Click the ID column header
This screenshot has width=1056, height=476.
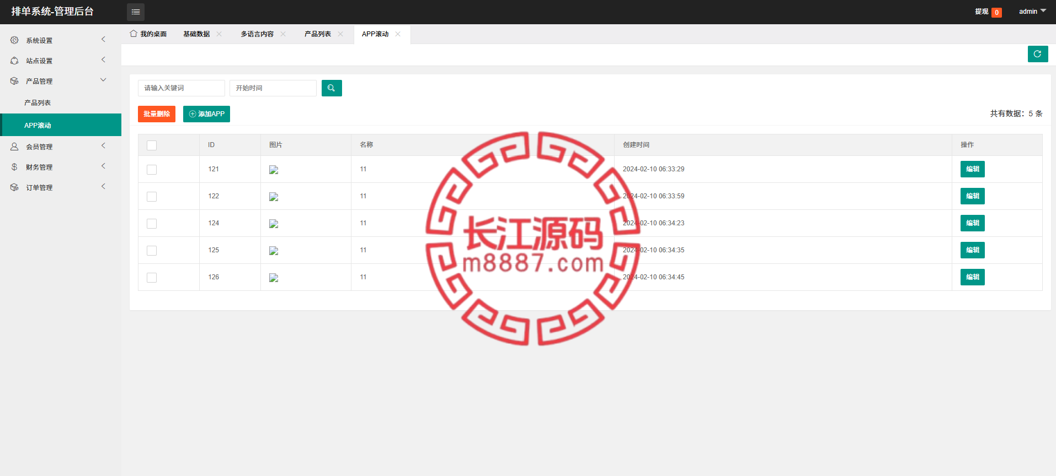tap(211, 145)
